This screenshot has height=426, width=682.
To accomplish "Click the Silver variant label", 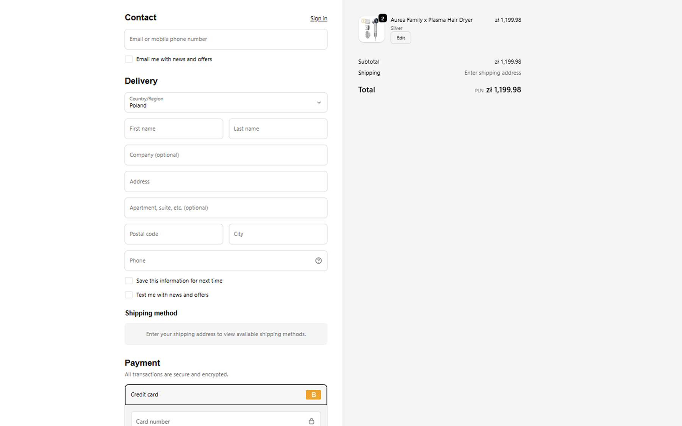I will [396, 28].
